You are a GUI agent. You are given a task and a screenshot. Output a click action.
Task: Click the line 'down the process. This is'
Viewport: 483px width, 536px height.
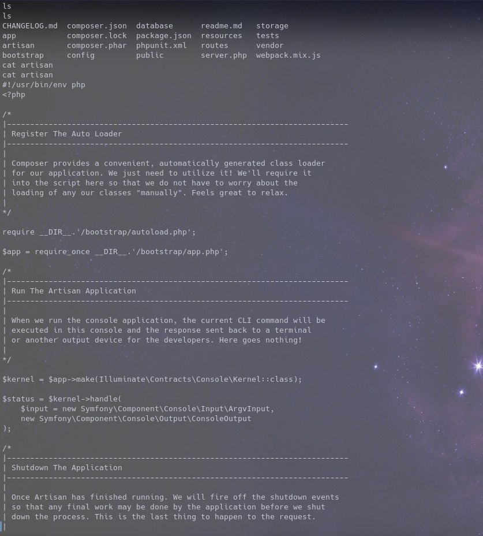tap(163, 517)
